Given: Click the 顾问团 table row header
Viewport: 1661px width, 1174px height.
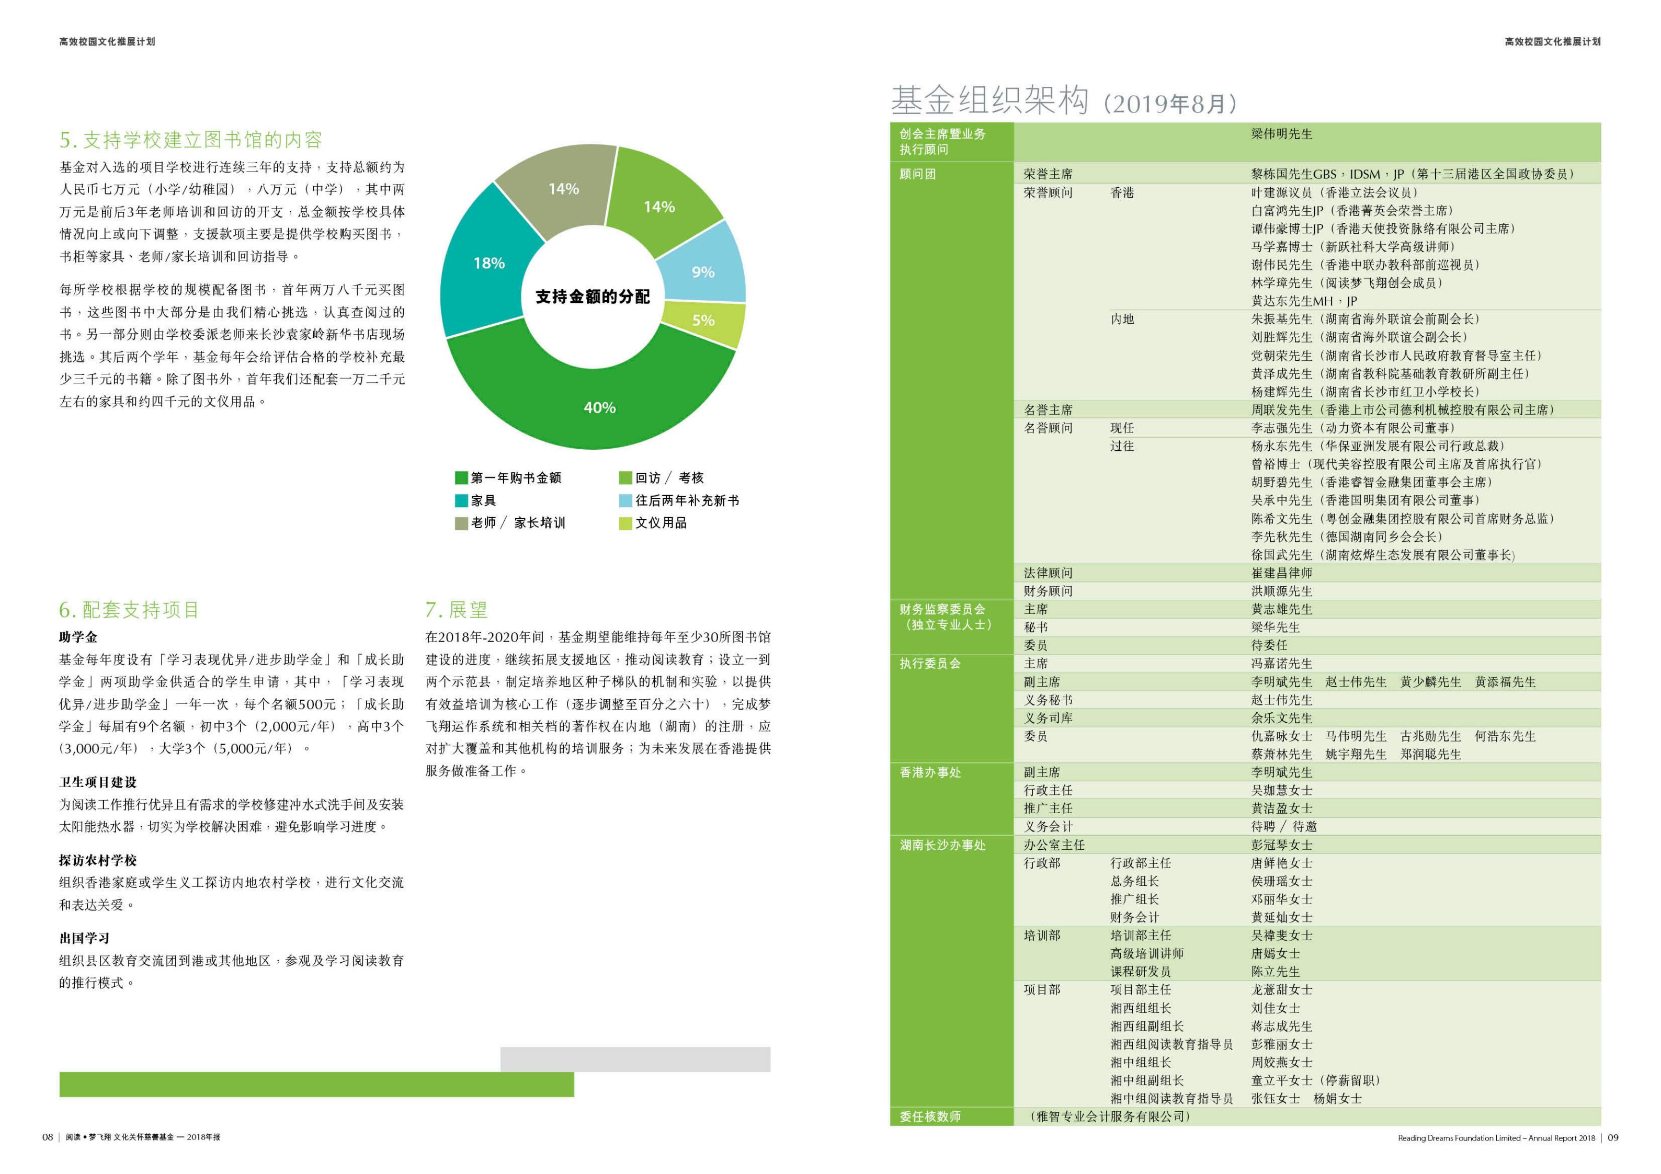Looking at the screenshot, I should (917, 174).
